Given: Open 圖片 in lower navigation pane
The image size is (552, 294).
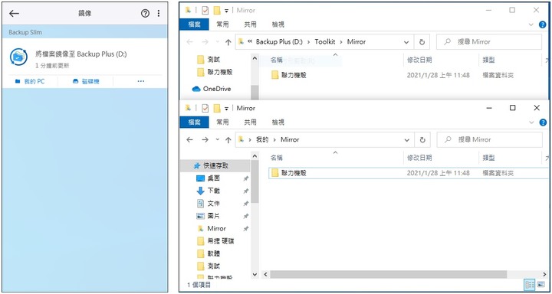Looking at the screenshot, I should coord(208,216).
